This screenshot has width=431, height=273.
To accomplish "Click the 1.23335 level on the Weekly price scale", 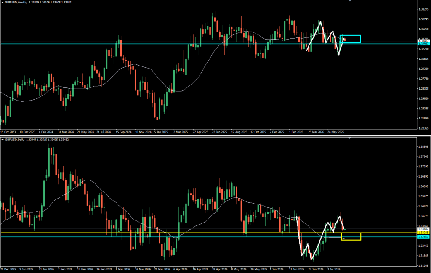I will point(423,109).
